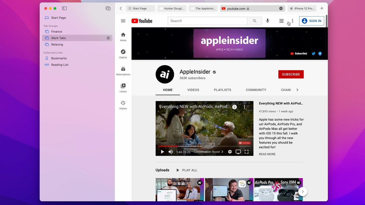Screen dimensions: 365x205
Task: Open the YouTube settings three-dot menu
Action: click(x=292, y=21)
